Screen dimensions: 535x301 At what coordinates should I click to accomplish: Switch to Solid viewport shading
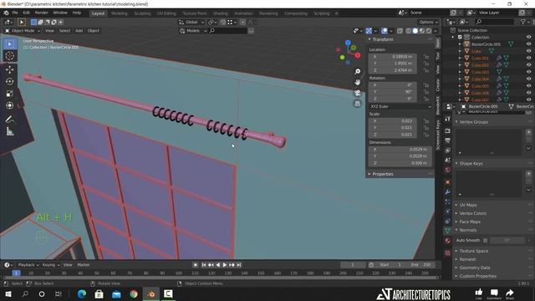coord(415,31)
